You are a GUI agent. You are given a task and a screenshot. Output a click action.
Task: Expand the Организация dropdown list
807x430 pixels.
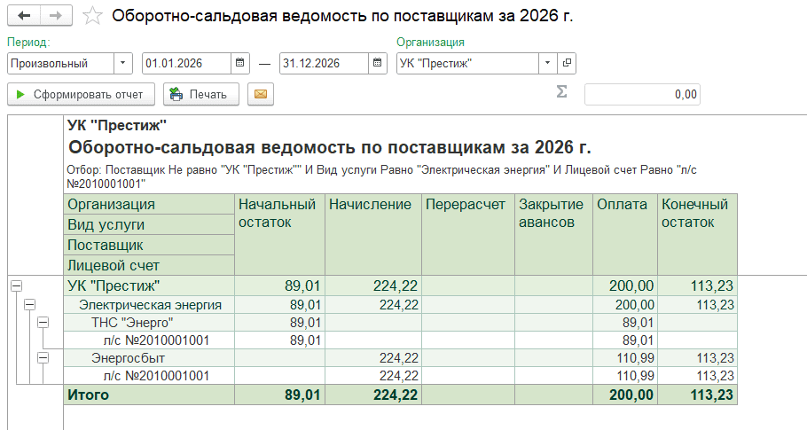(x=547, y=63)
